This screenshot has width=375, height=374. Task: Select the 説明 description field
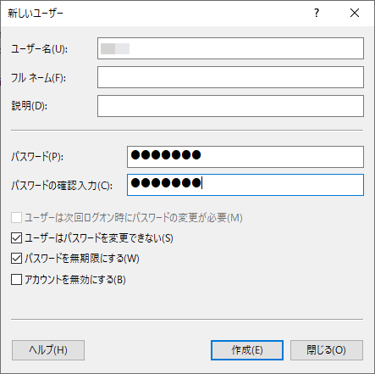230,106
